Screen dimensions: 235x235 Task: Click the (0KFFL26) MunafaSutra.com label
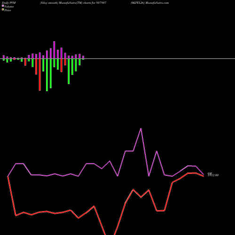(x=149, y=3)
